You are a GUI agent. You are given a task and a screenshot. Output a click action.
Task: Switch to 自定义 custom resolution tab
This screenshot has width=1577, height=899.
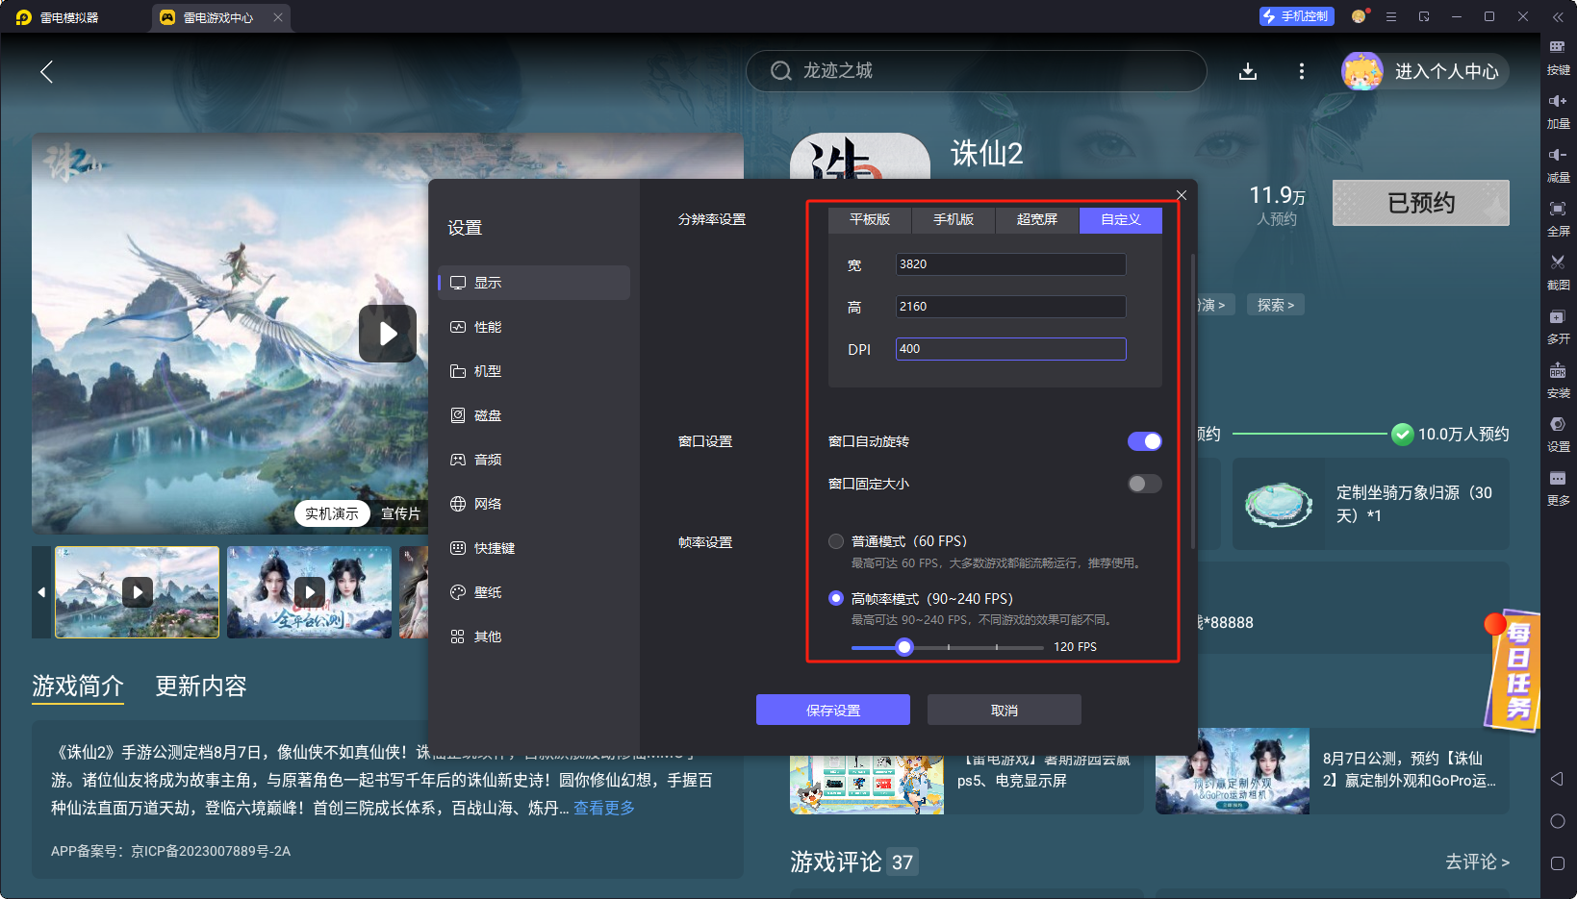click(x=1121, y=220)
